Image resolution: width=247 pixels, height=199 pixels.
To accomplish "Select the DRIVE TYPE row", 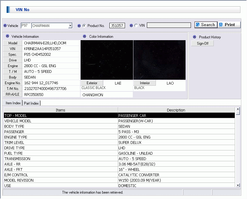I will (x=119, y=148).
